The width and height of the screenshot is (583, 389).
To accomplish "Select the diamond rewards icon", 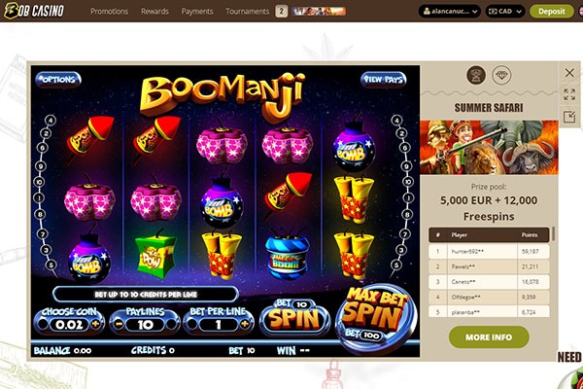I will (x=501, y=75).
